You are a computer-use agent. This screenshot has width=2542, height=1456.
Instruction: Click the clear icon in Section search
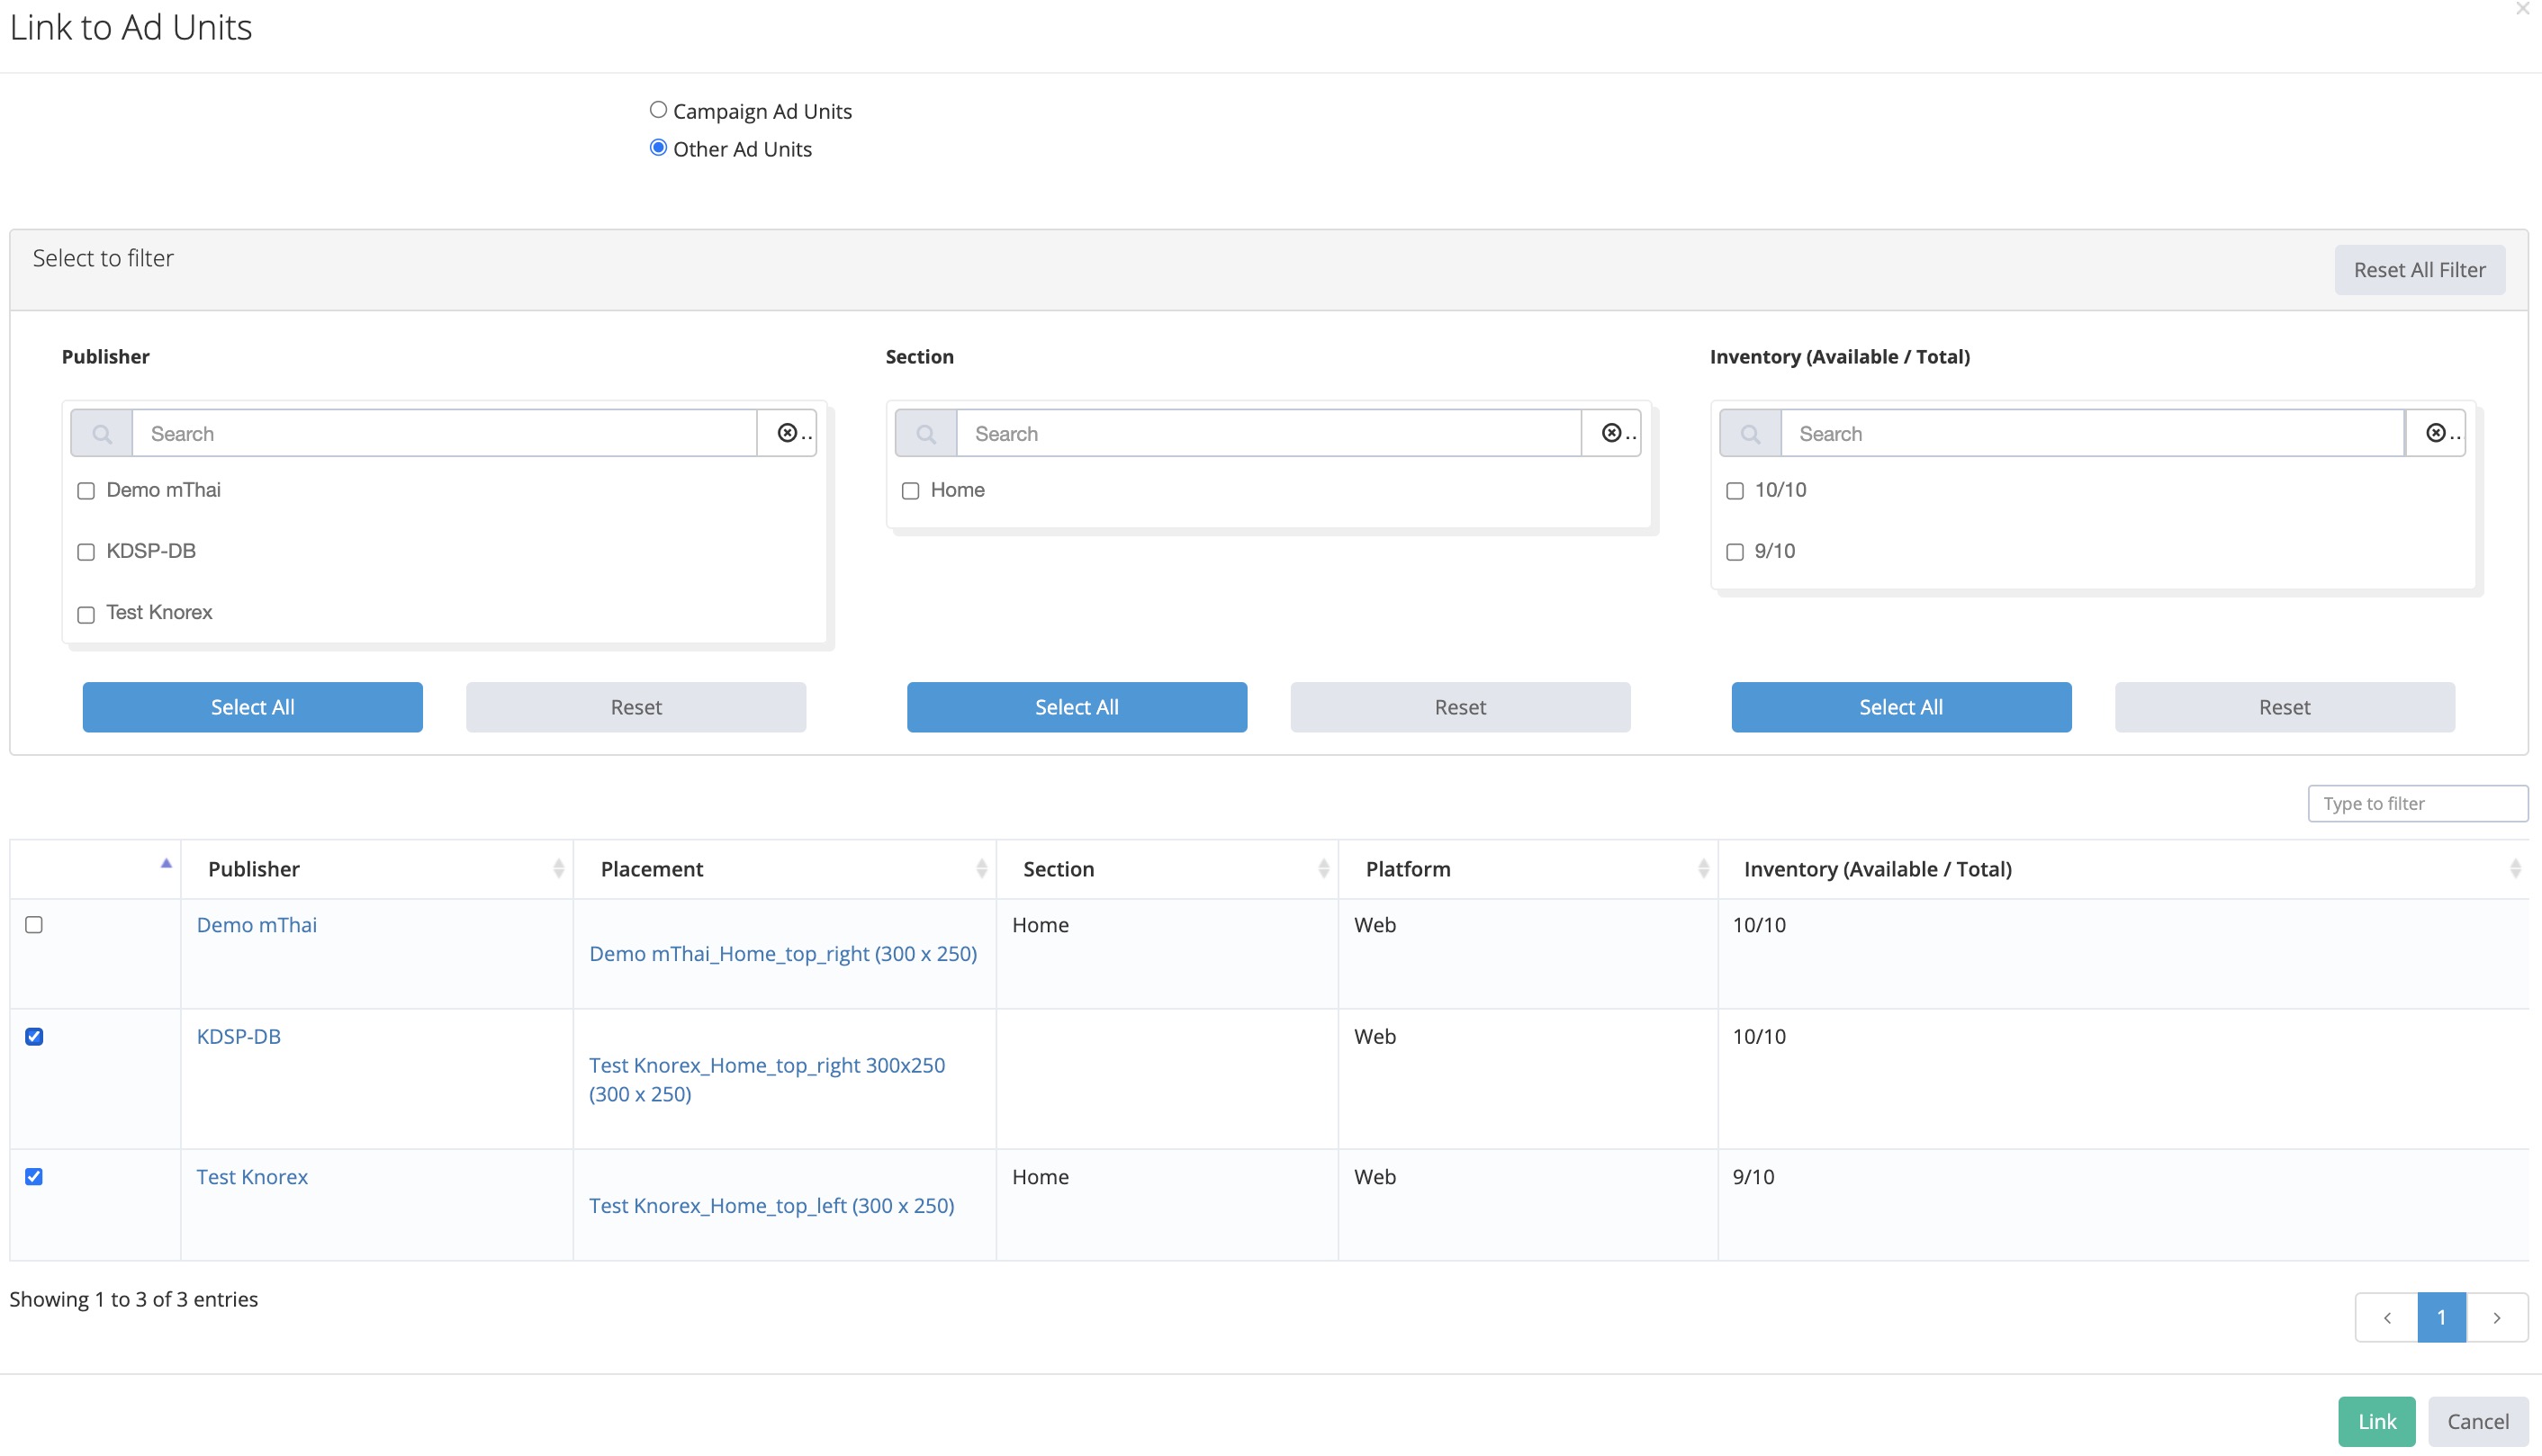tap(1611, 433)
